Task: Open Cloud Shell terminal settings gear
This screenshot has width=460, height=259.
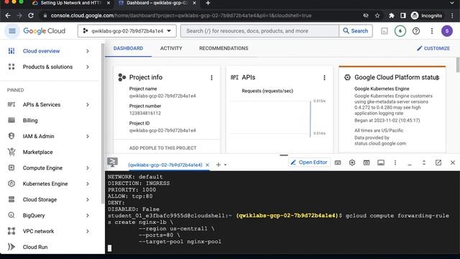Action: 352,163
